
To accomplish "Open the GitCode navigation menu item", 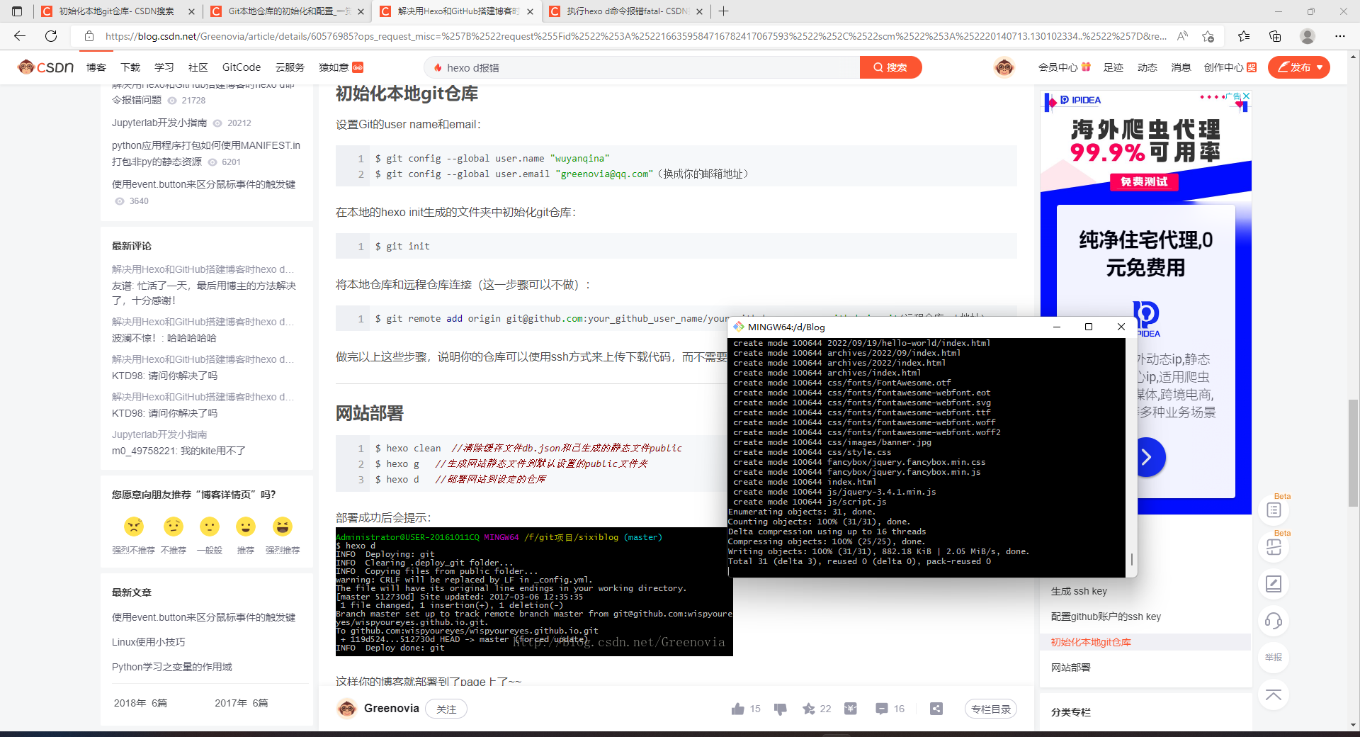I will [241, 67].
